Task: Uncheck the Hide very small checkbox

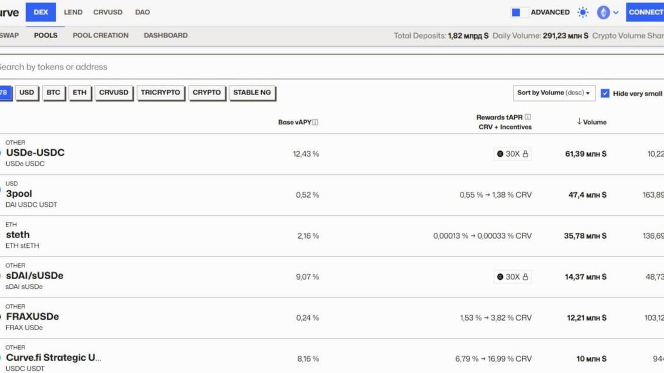Action: [605, 93]
